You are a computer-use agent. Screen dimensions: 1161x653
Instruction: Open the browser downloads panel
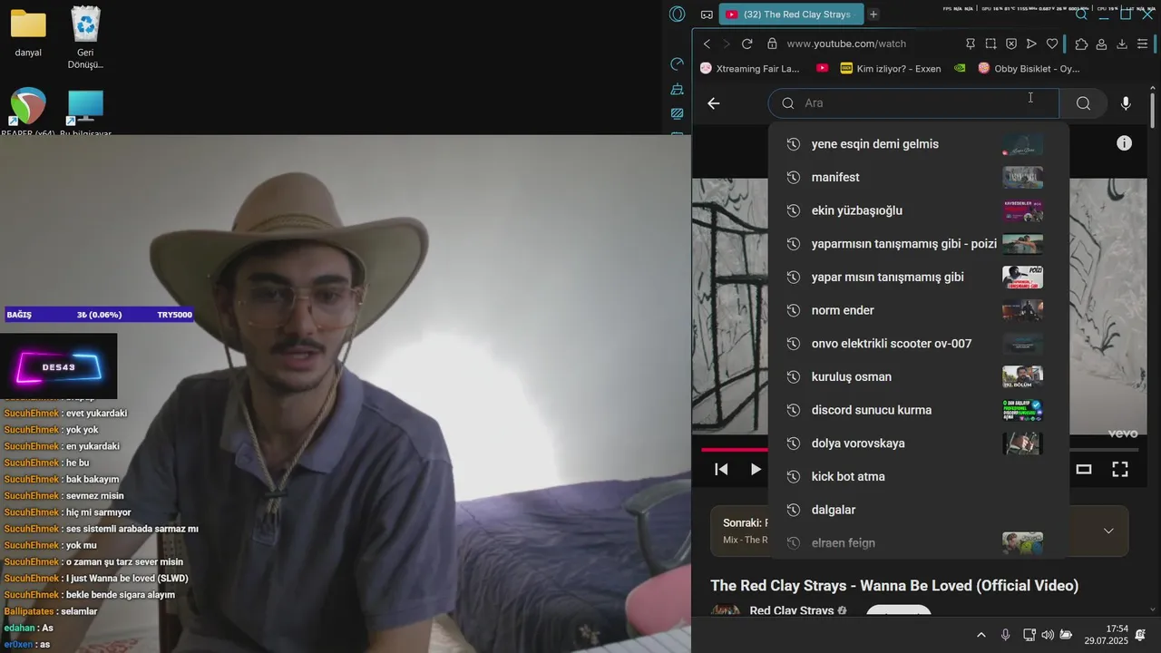[1122, 44]
